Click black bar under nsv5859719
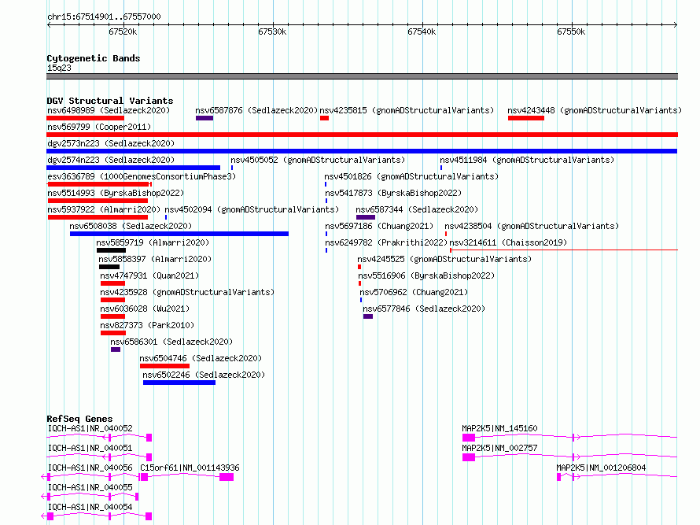The height and width of the screenshot is (525, 700). (111, 250)
